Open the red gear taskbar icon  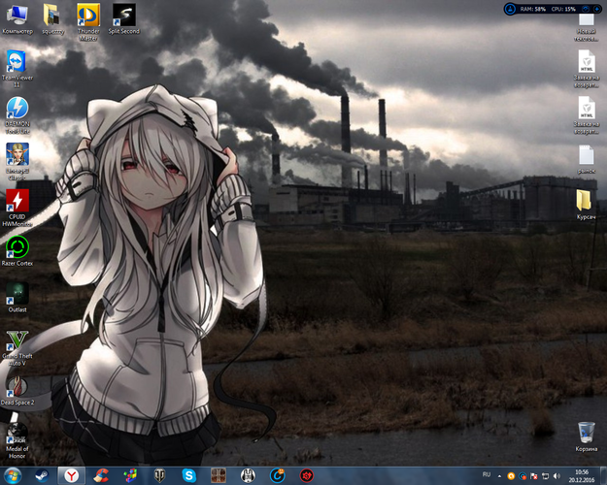[307, 475]
